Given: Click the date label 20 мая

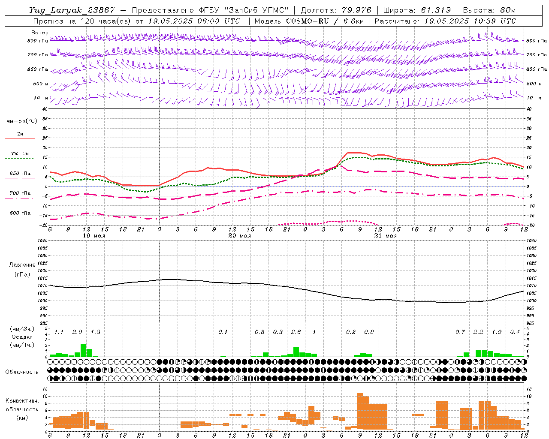Looking at the screenshot, I should [x=239, y=236].
